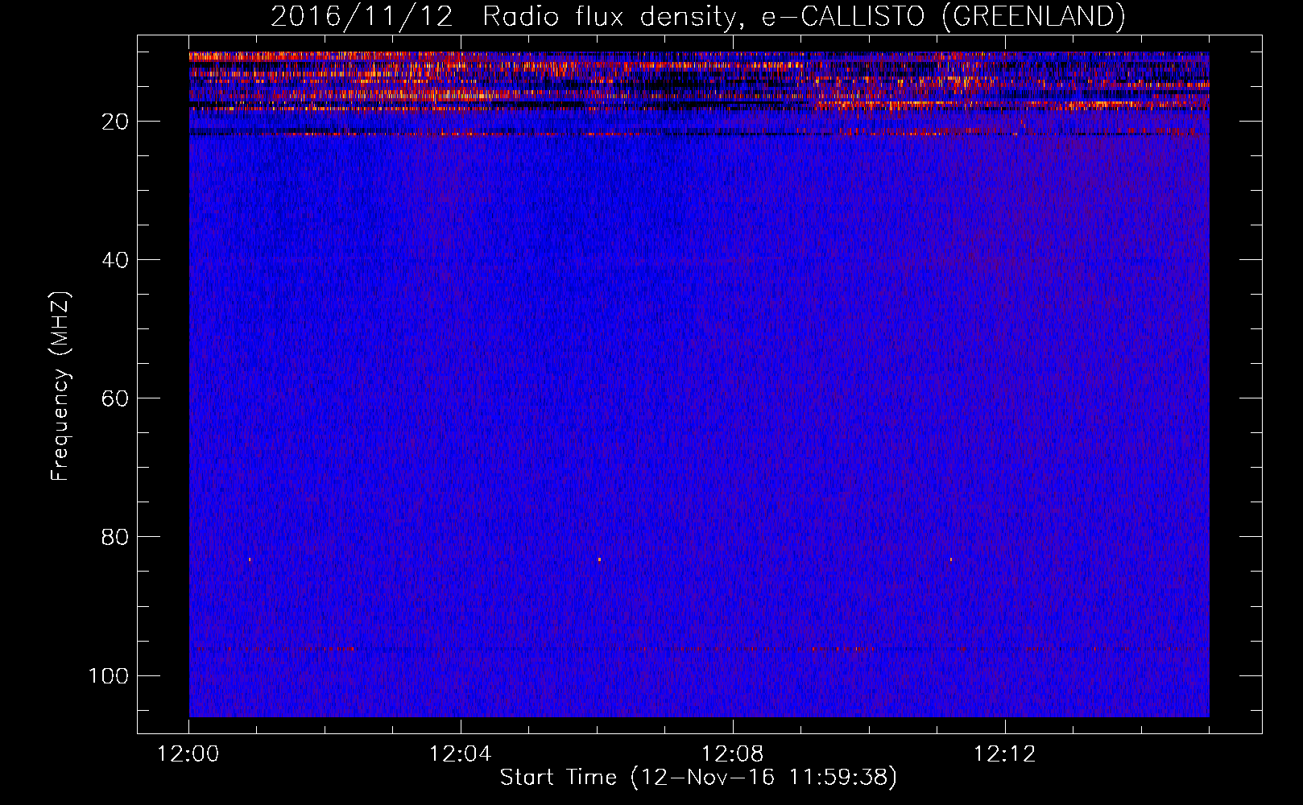This screenshot has width=1303, height=805.
Task: Click the 12:12 time tick label
Action: pyautogui.click(x=1004, y=754)
